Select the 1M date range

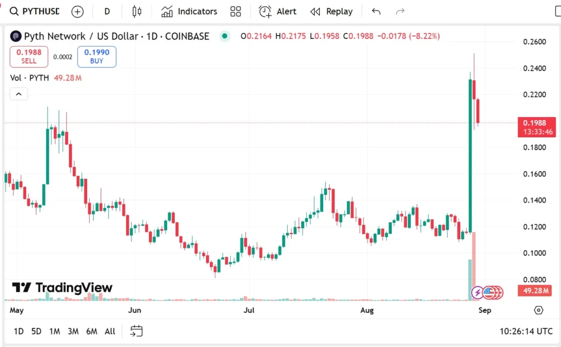(54, 331)
